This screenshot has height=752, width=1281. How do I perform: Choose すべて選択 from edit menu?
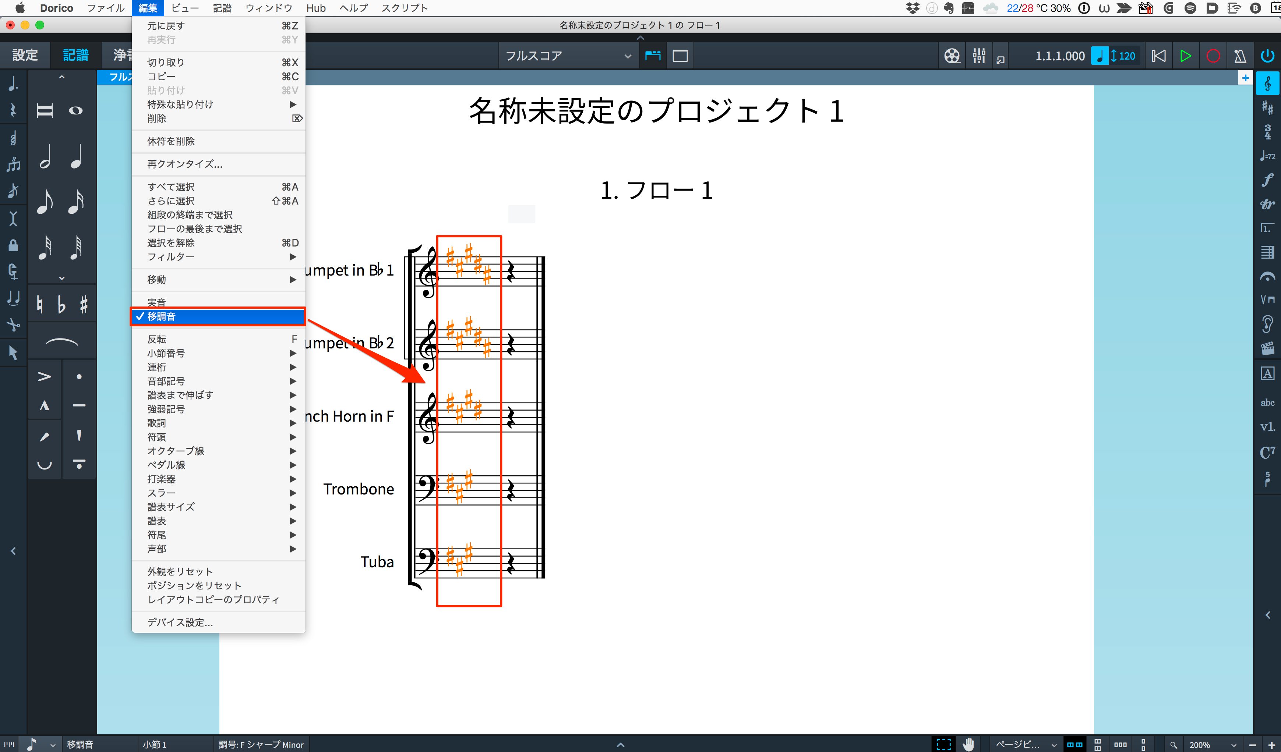tap(219, 187)
